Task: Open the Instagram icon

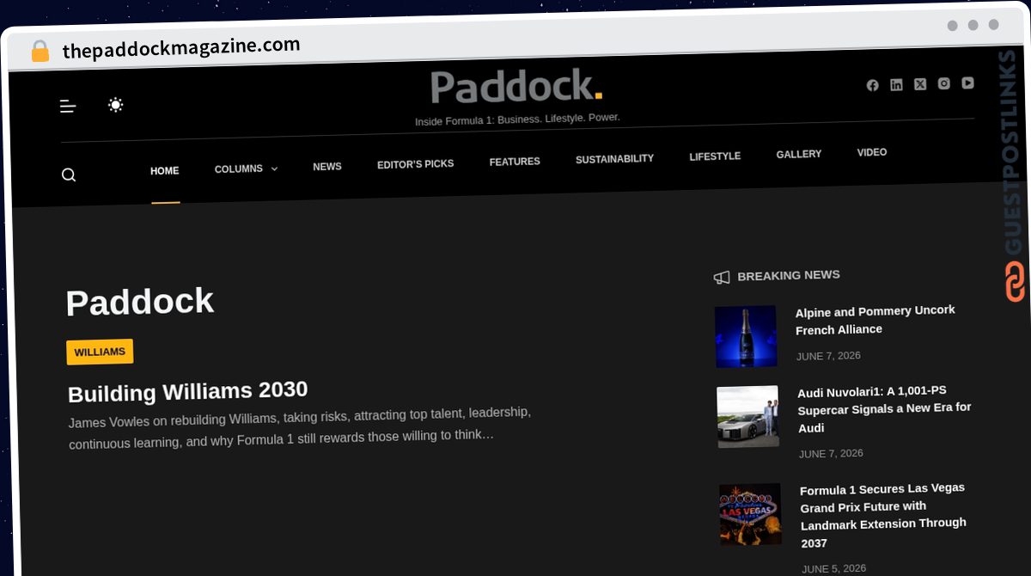Action: point(943,83)
